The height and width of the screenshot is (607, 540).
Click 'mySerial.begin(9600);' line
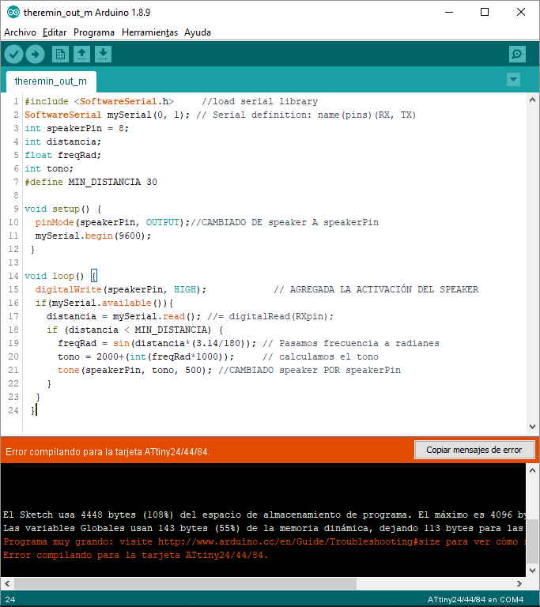tap(93, 236)
